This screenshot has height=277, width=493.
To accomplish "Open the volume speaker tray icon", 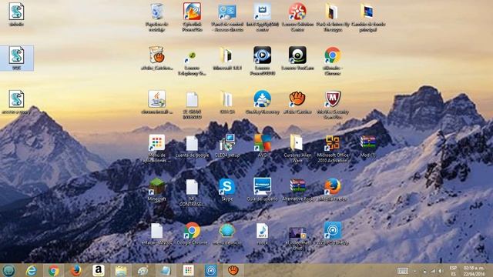I will pyautogui.click(x=441, y=271).
